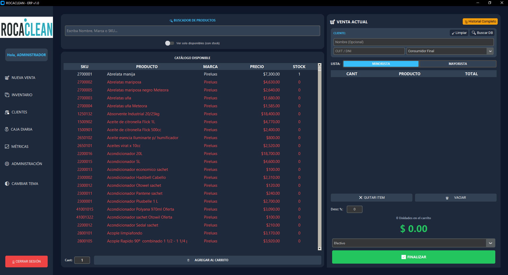Switch to the MAYORISTA price list
The image size is (508, 275).
tap(458, 64)
